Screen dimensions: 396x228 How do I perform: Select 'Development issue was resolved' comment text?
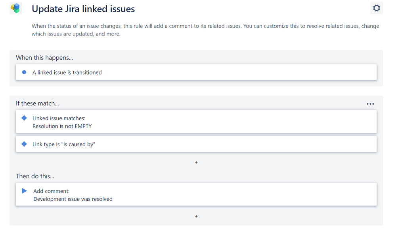pyautogui.click(x=73, y=199)
